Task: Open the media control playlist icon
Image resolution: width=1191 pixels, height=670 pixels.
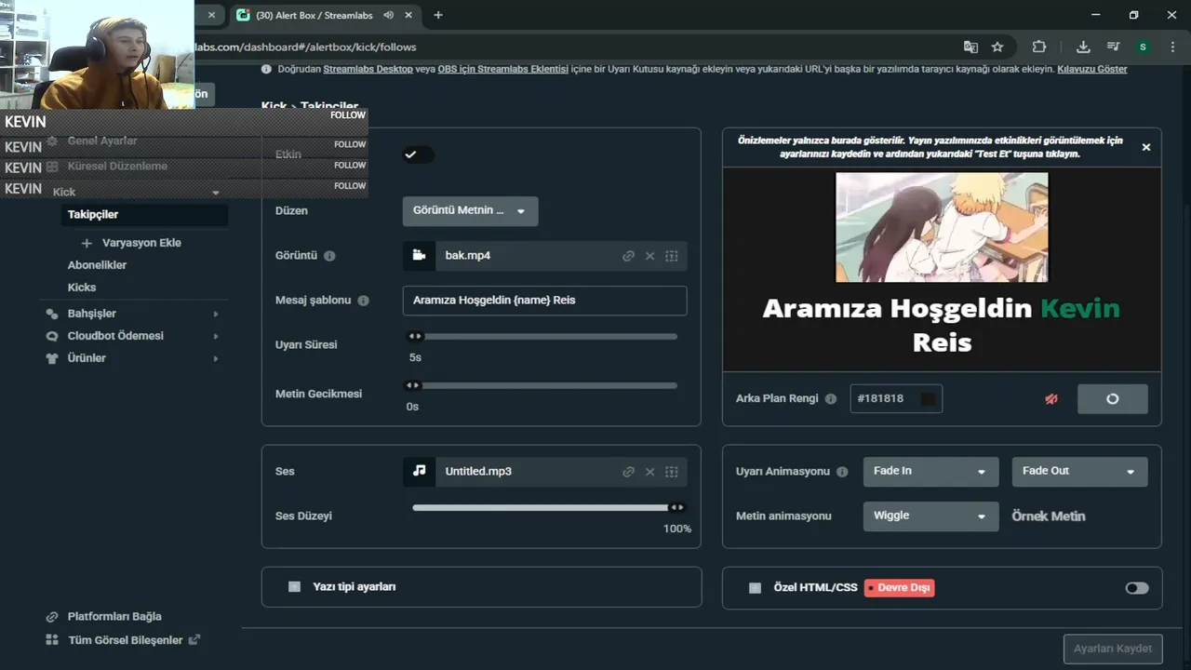Action: click(1113, 47)
